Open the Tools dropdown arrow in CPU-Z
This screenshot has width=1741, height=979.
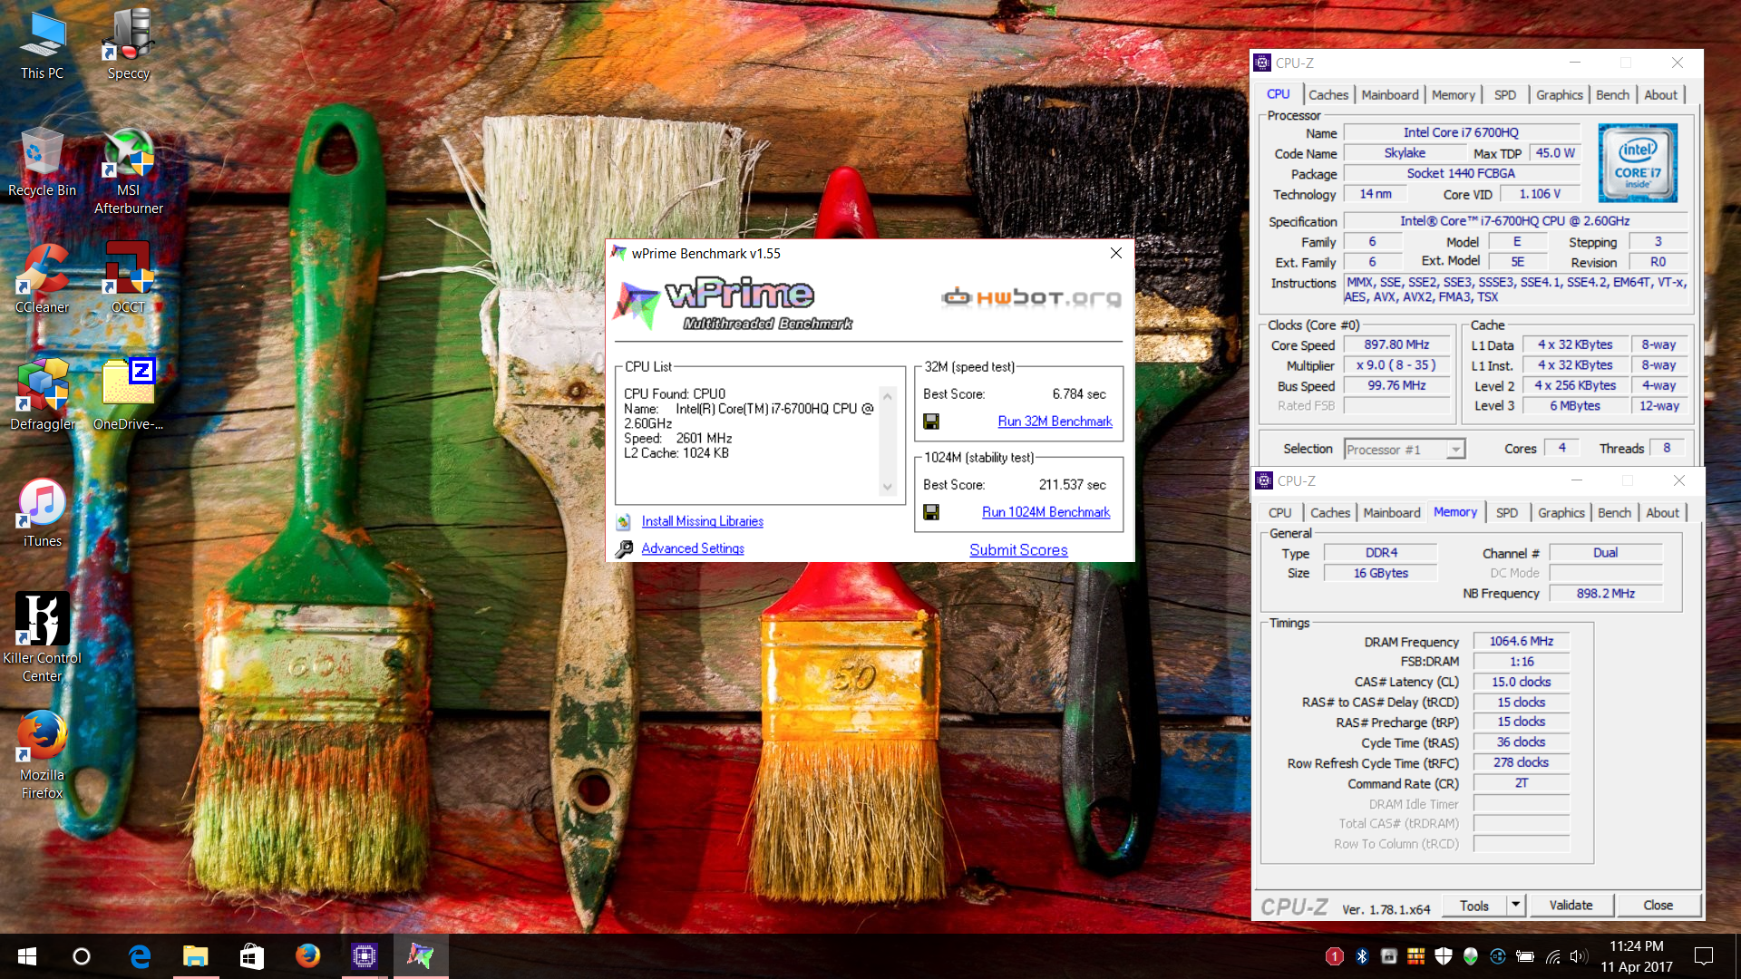click(1515, 905)
